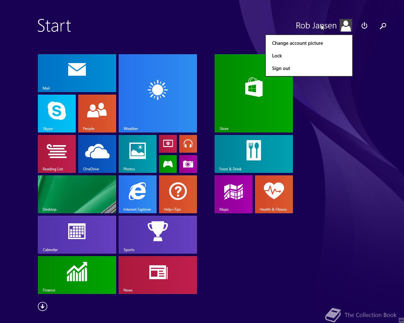
Task: Launch the Internet Explorer tile
Action: pos(138,194)
